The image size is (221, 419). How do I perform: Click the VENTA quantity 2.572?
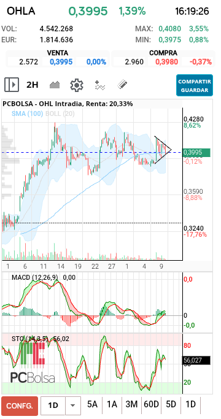pos(29,62)
